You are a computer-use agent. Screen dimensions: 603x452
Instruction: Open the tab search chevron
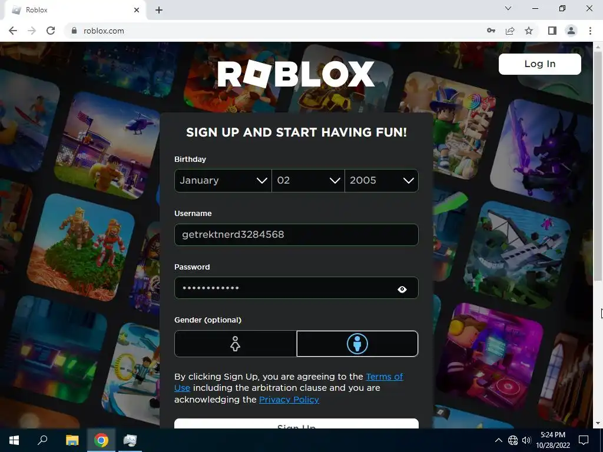point(508,8)
